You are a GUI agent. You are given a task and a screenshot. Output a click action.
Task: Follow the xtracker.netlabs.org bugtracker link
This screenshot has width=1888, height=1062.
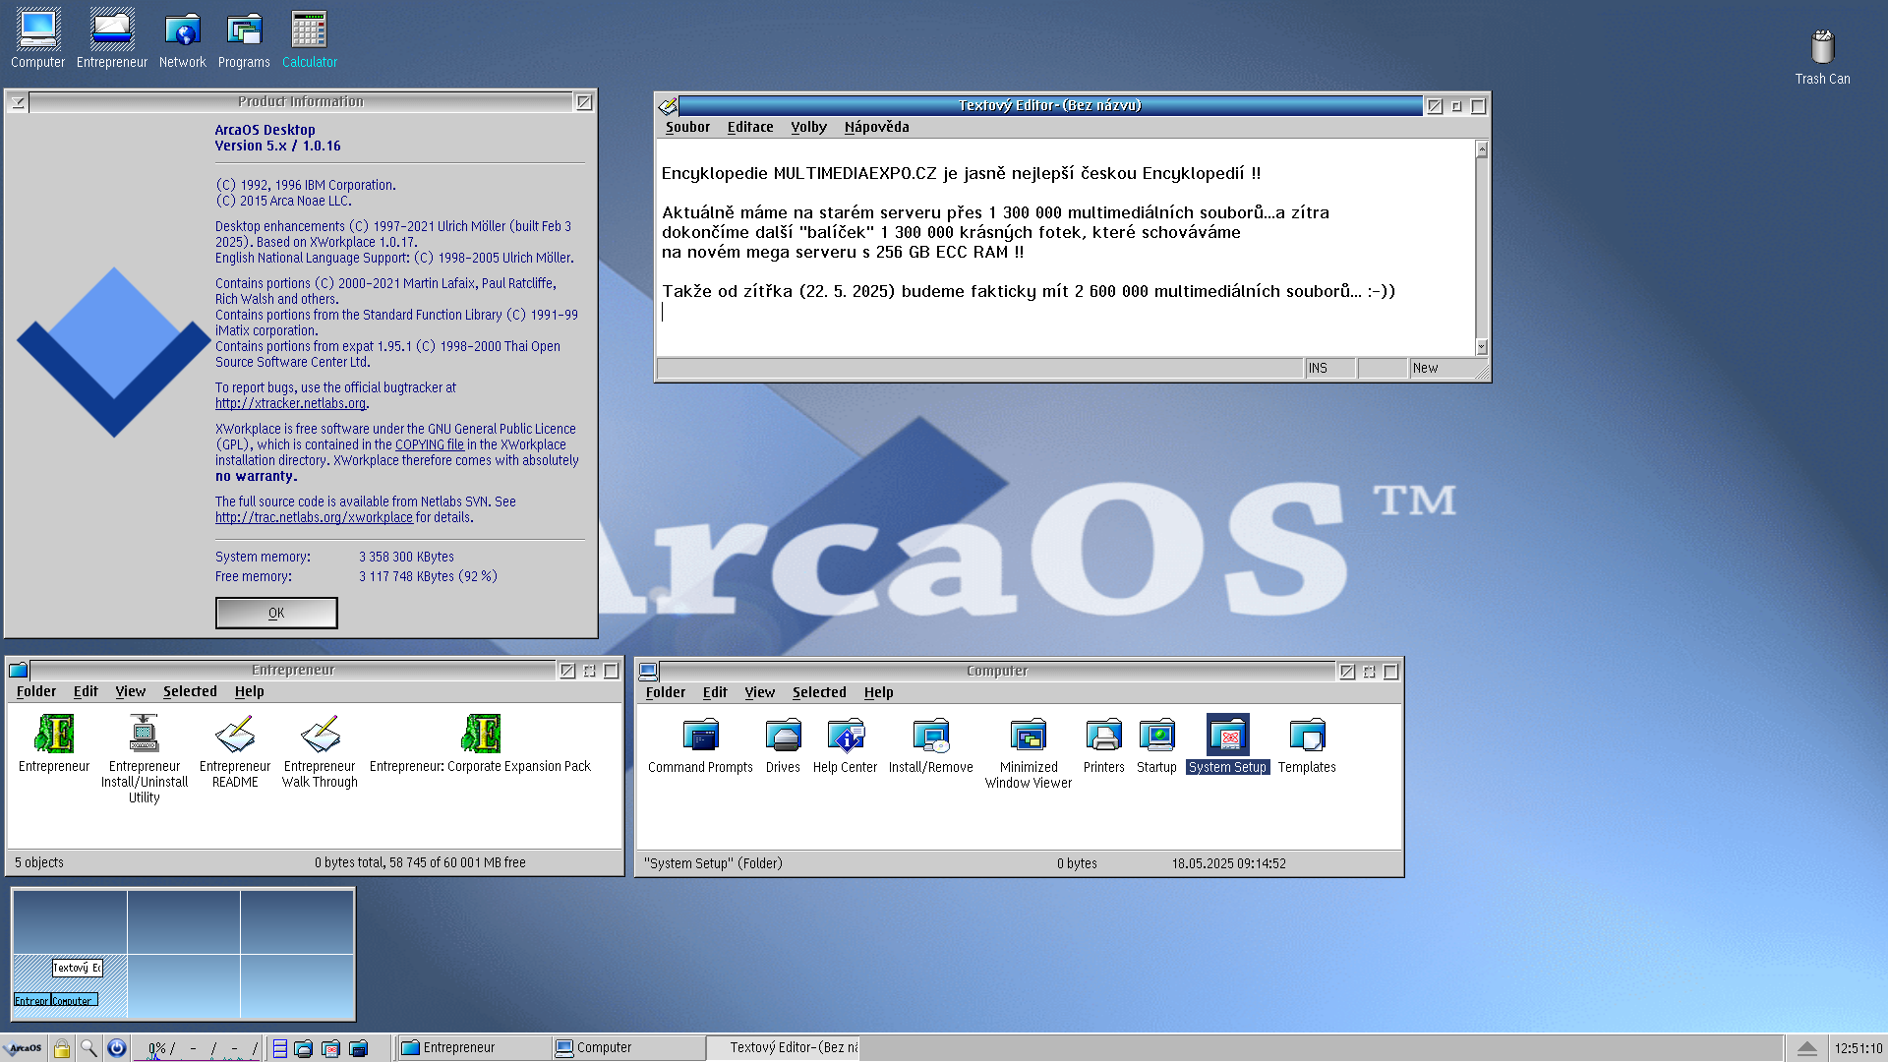tap(290, 403)
